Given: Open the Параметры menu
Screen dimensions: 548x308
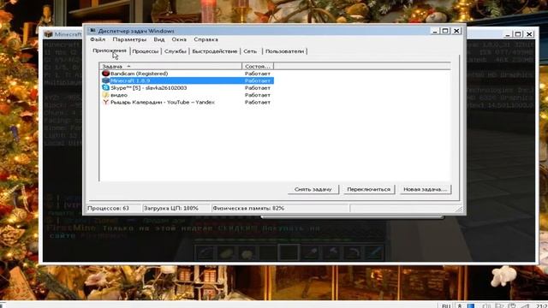Looking at the screenshot, I should tap(129, 39).
